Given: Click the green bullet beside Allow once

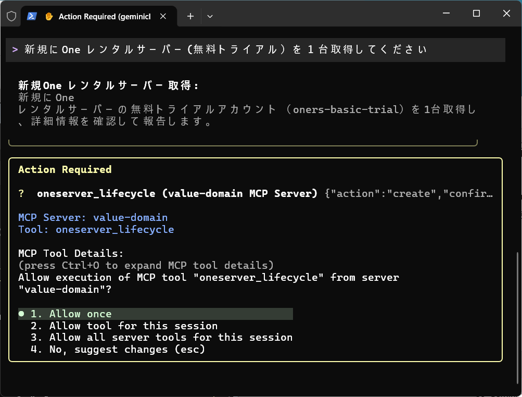Looking at the screenshot, I should click(x=22, y=314).
